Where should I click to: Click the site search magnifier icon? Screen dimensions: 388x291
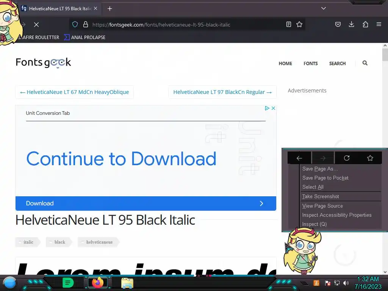[365, 63]
